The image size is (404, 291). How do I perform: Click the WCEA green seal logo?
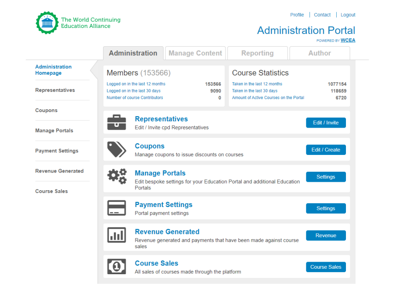click(x=47, y=23)
